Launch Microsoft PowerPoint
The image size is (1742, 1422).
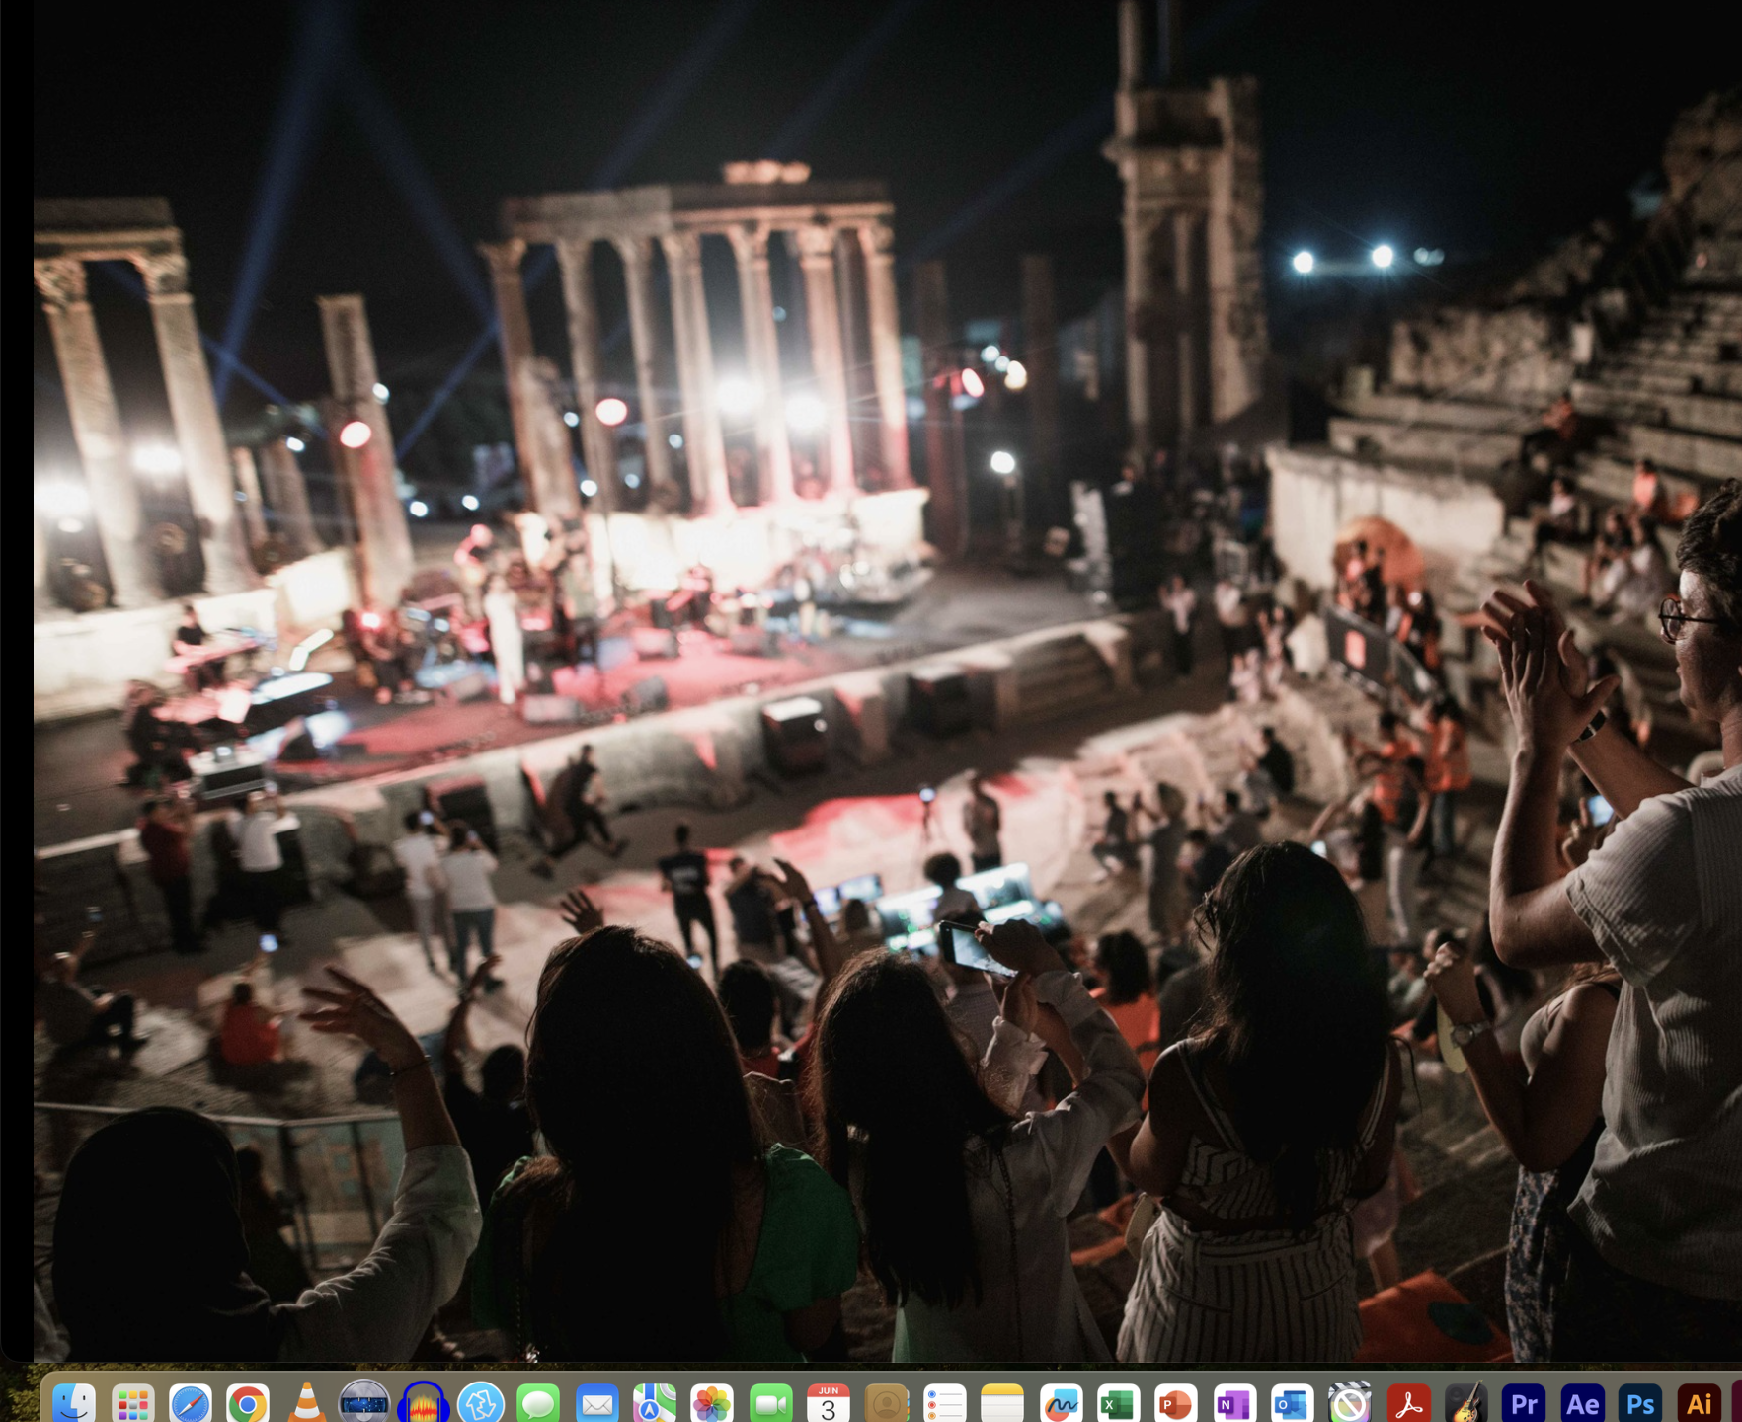[x=1175, y=1402]
